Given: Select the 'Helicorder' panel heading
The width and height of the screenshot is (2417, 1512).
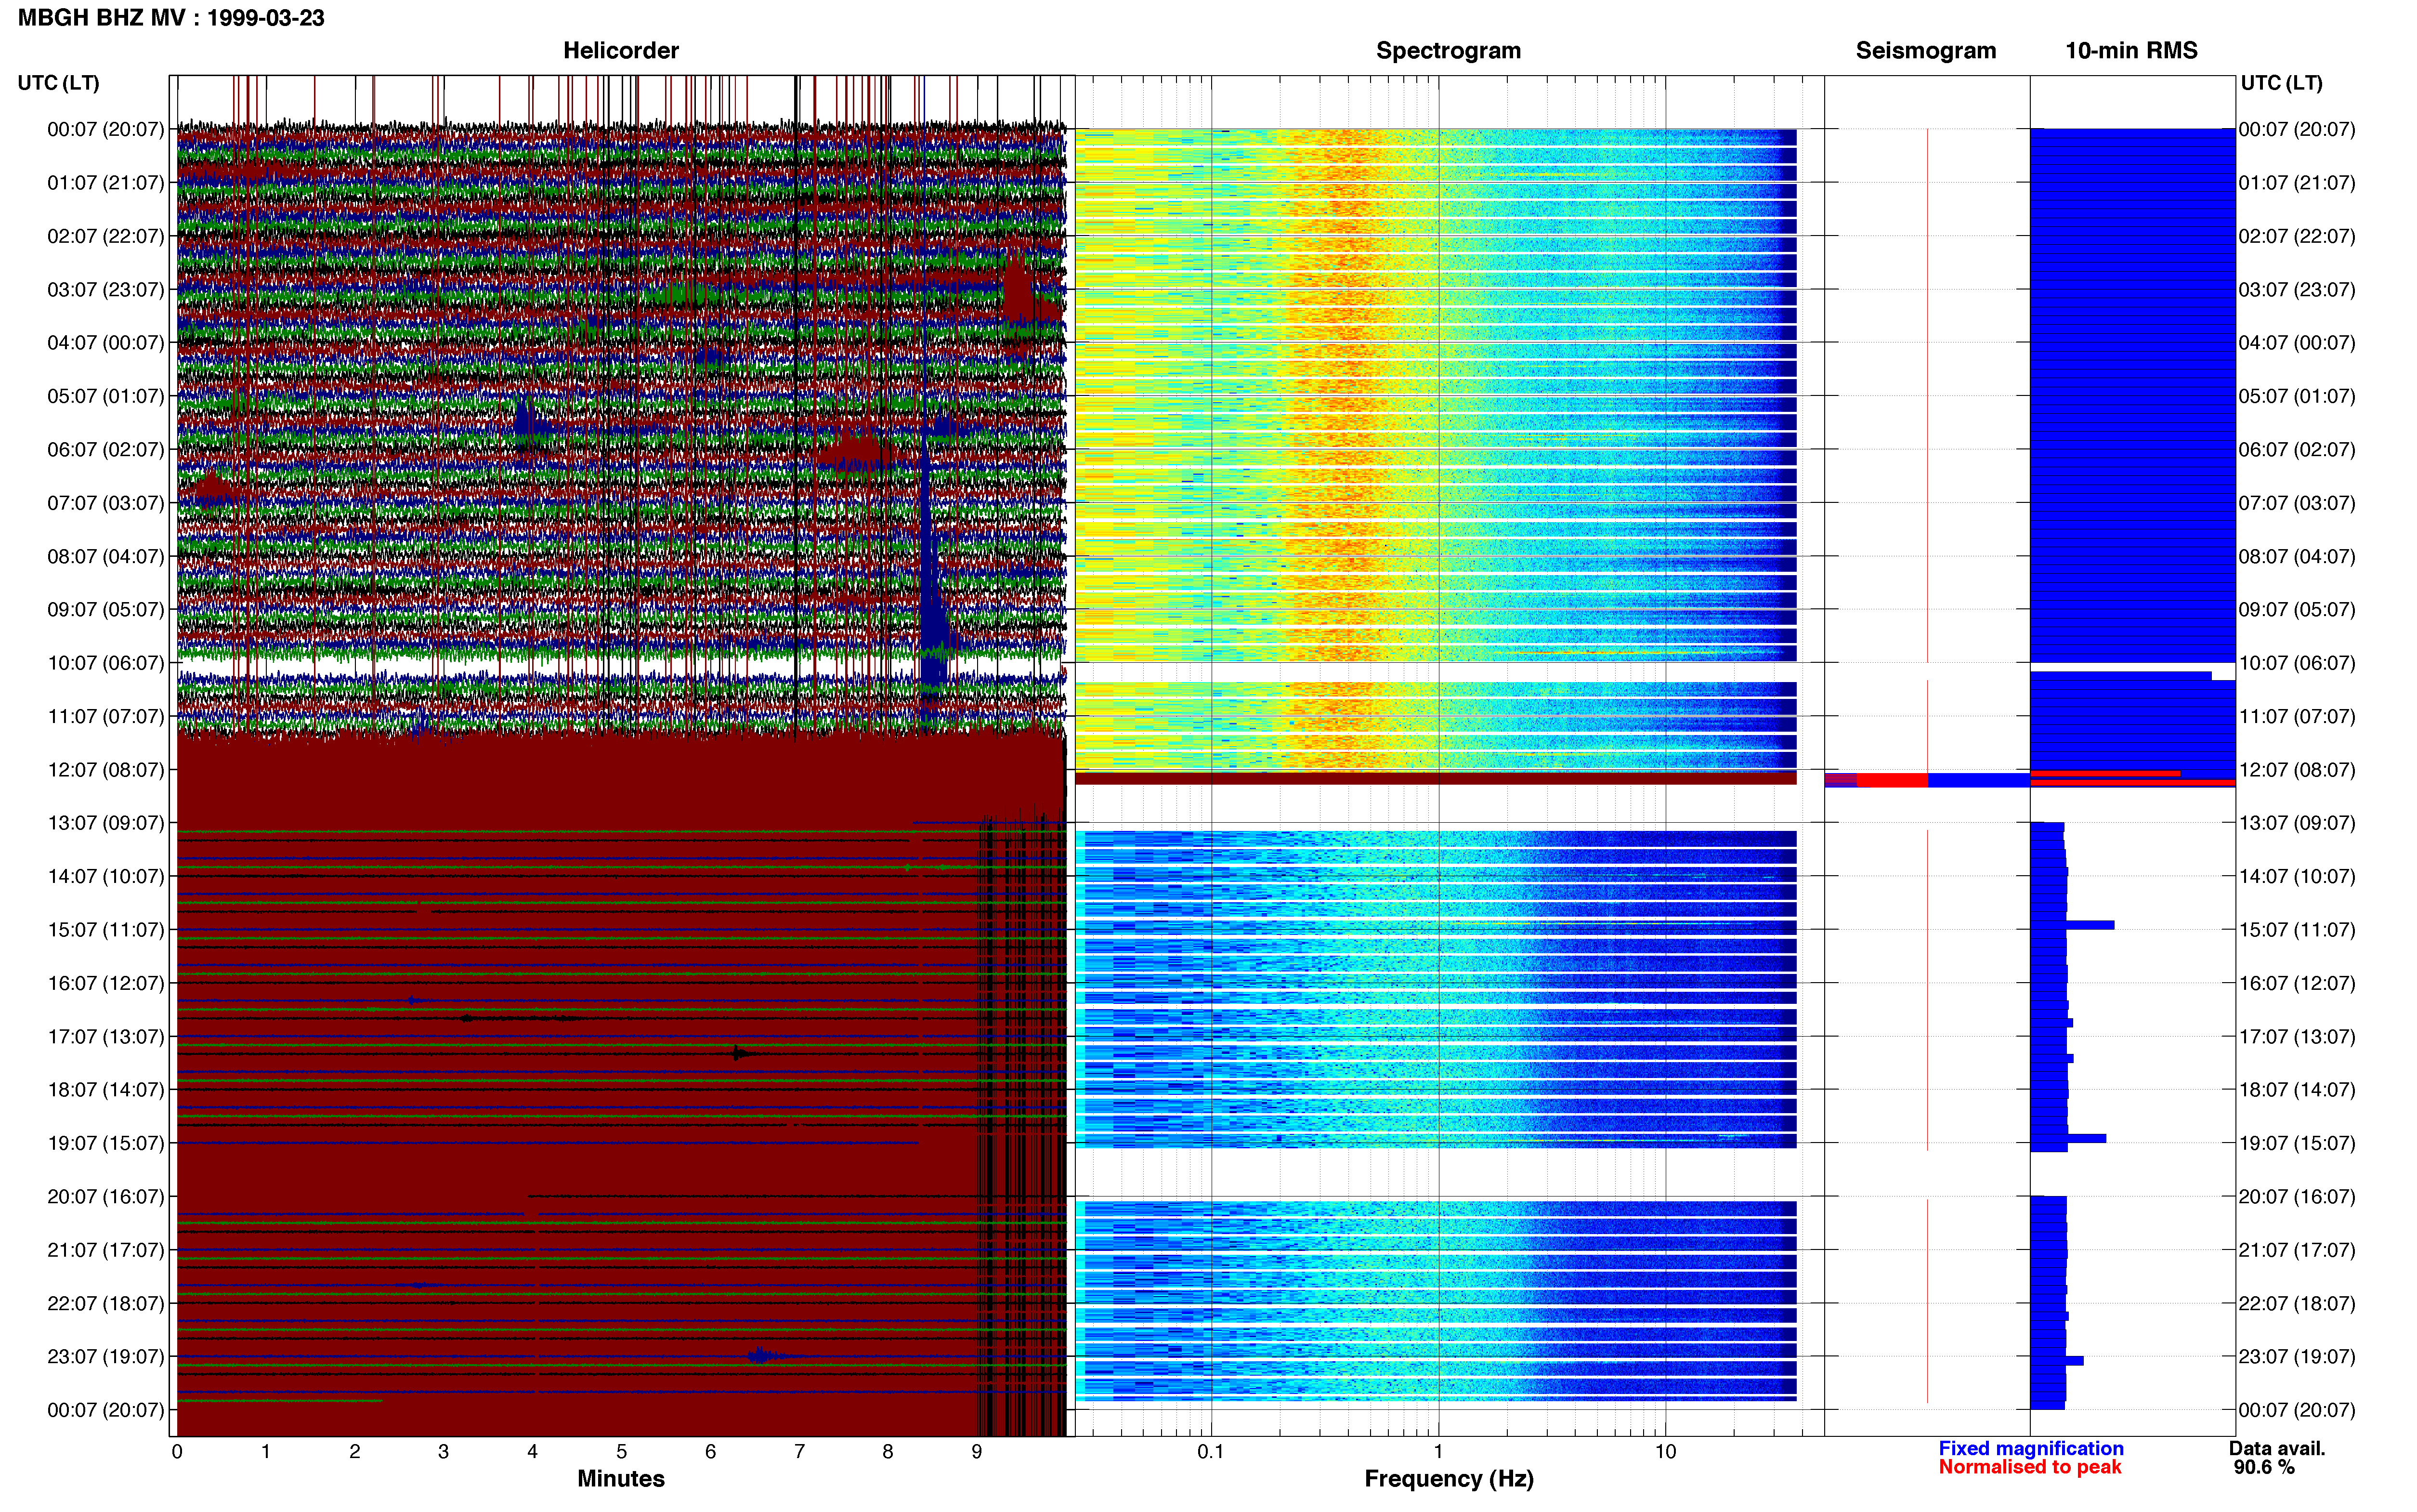Looking at the screenshot, I should tap(621, 50).
